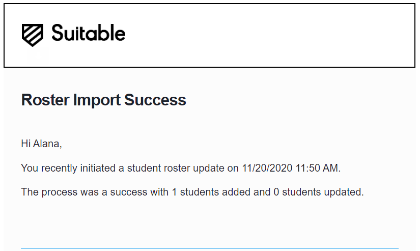Click the name Alana in greeting

(47, 144)
